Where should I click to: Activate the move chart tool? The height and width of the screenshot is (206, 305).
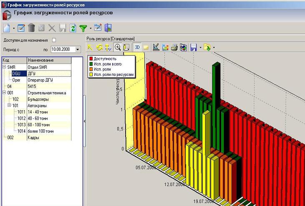click(108, 48)
